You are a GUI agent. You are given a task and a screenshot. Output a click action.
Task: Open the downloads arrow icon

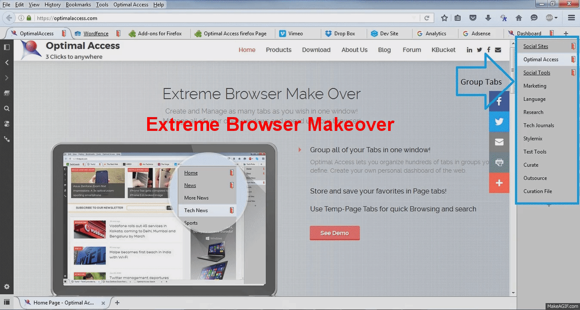[488, 18]
